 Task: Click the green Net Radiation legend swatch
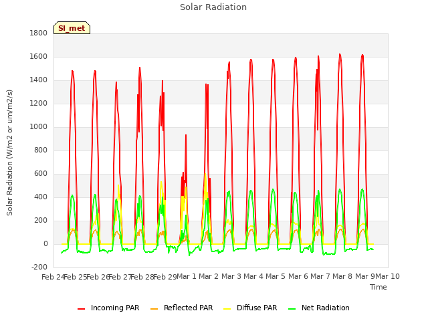[x=292, y=309]
